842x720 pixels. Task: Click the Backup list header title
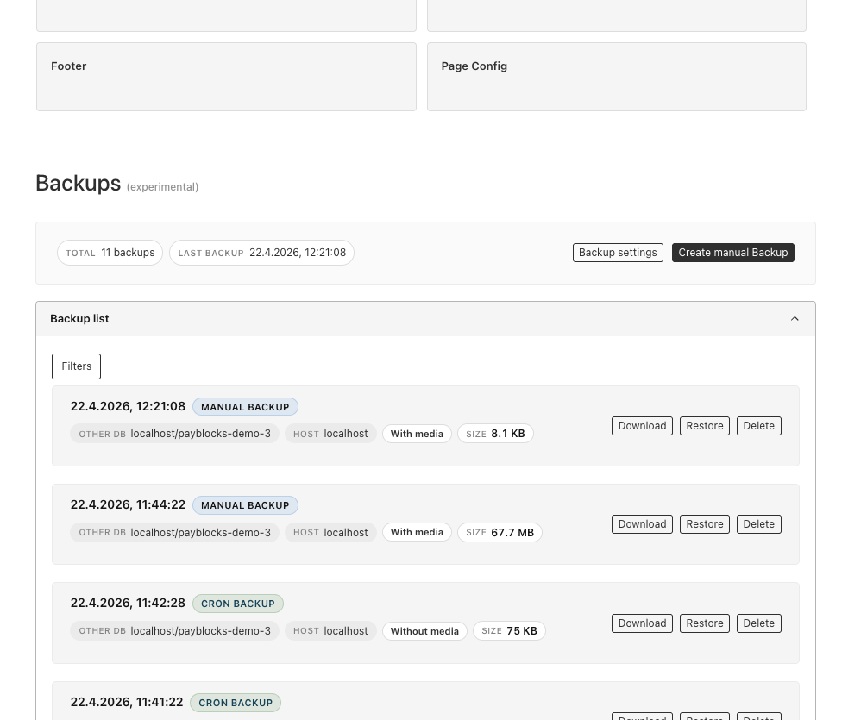tap(79, 319)
